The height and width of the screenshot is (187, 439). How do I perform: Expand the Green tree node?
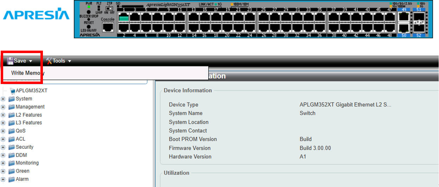click(x=3, y=171)
